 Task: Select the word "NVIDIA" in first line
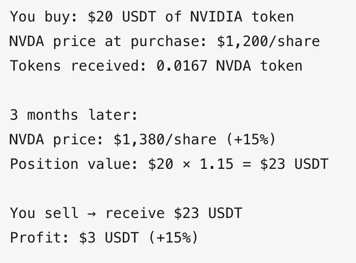coord(216,16)
